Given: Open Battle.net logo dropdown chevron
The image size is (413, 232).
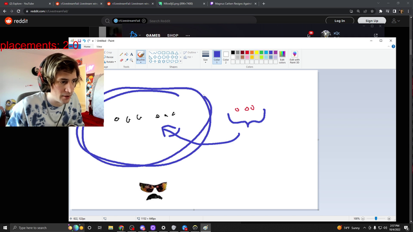Looking at the screenshot, I should (x=140, y=35).
